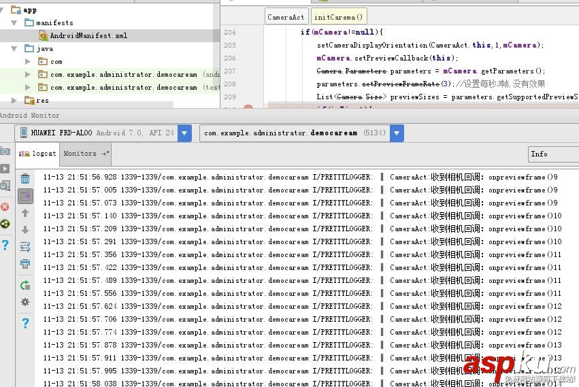Click the if(mCamera!=null) statement

[342, 32]
